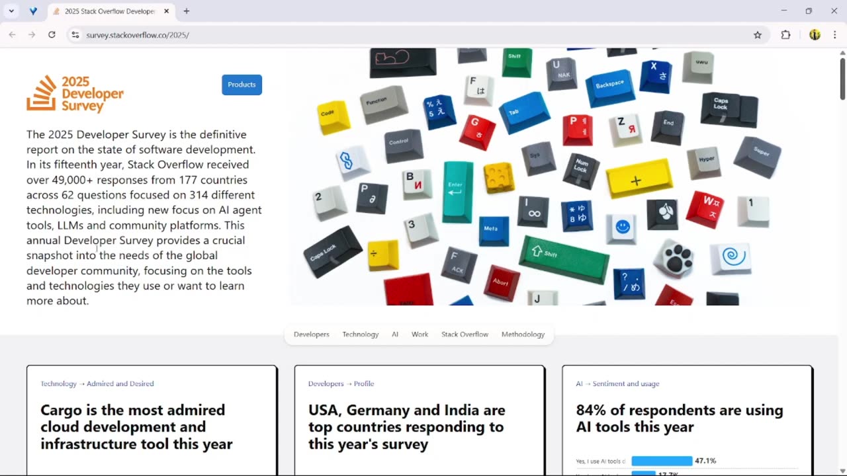Screen dimensions: 847x476
Task: Bookmark this page with the star icon
Action: point(758,35)
